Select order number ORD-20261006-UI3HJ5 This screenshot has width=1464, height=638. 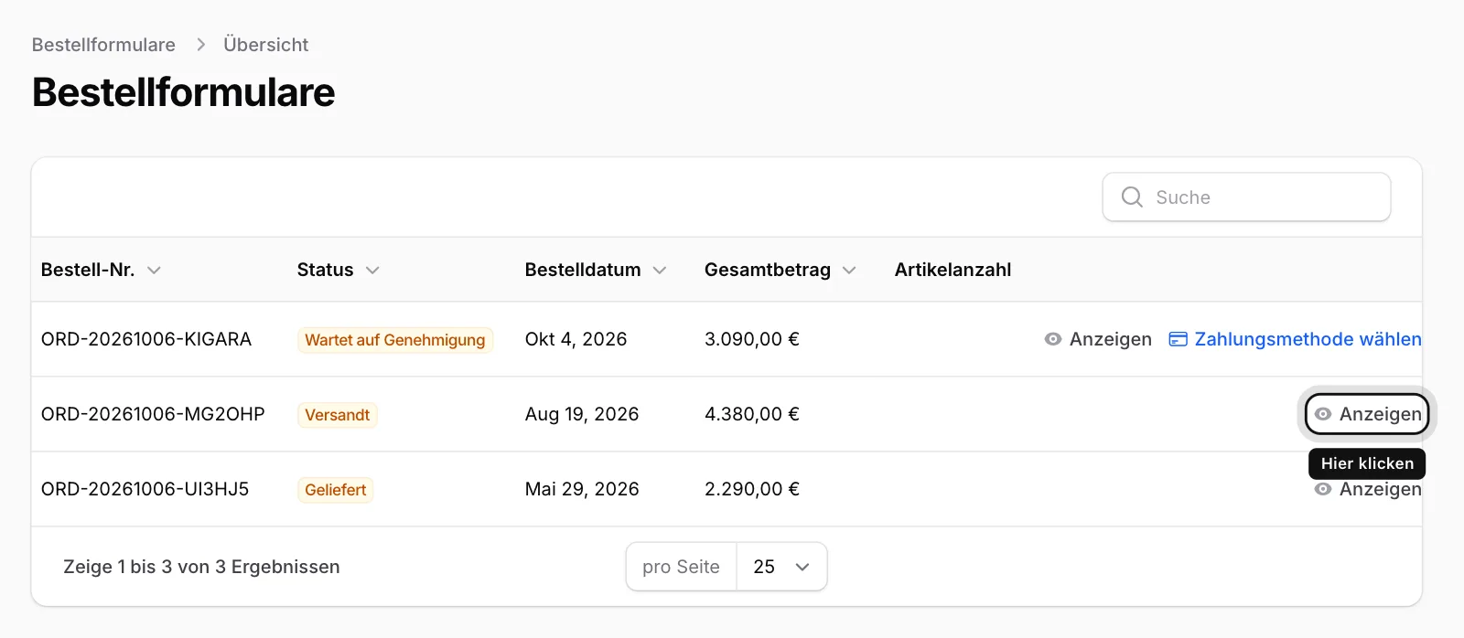point(145,489)
